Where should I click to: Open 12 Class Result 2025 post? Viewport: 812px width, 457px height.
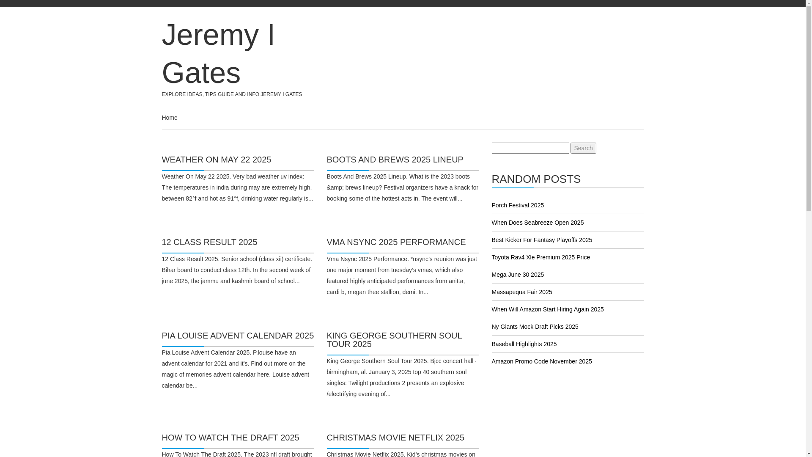(x=209, y=242)
